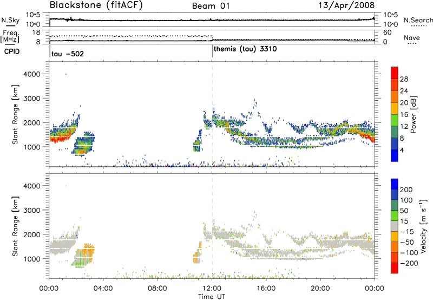Click velocity scale value '200'
Viewport: 433px width, 300px height.
pyautogui.click(x=406, y=190)
